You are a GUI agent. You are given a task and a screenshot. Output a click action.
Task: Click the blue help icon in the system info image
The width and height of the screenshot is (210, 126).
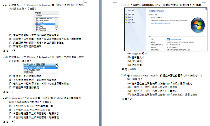coord(206,9)
